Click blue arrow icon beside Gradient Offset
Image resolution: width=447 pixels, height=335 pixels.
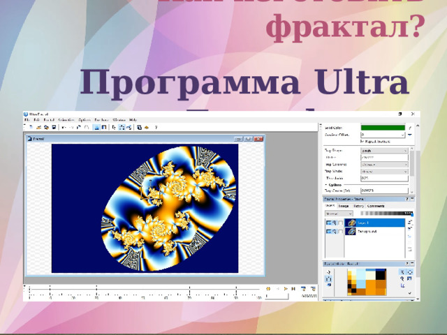[x=410, y=135]
